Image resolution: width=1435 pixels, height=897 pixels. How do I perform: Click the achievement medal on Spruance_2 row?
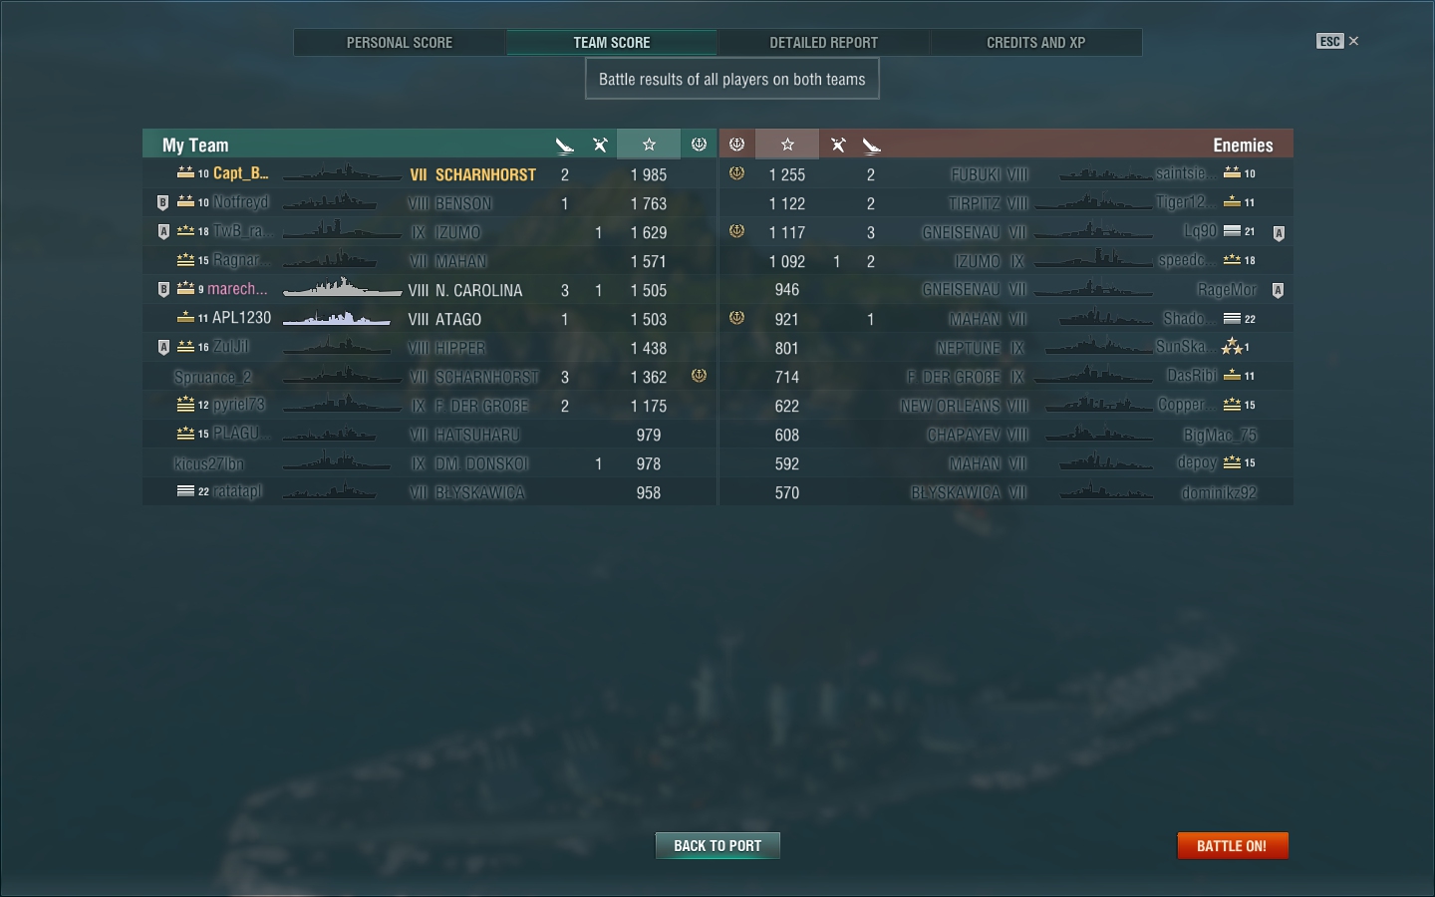[699, 376]
